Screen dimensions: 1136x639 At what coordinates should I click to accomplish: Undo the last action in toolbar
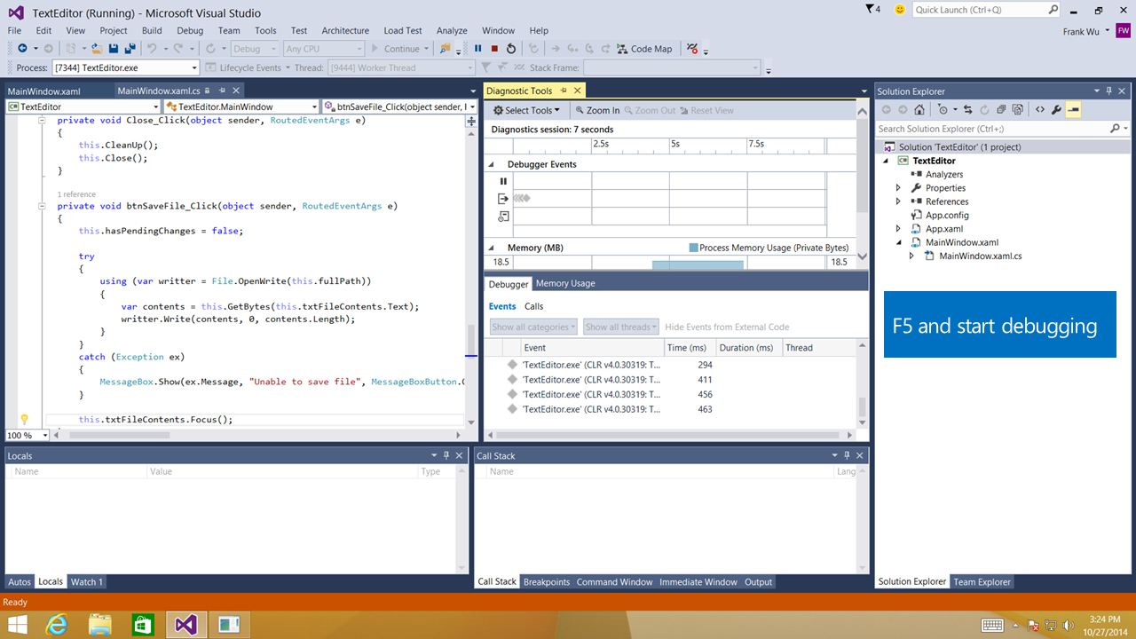(x=152, y=49)
